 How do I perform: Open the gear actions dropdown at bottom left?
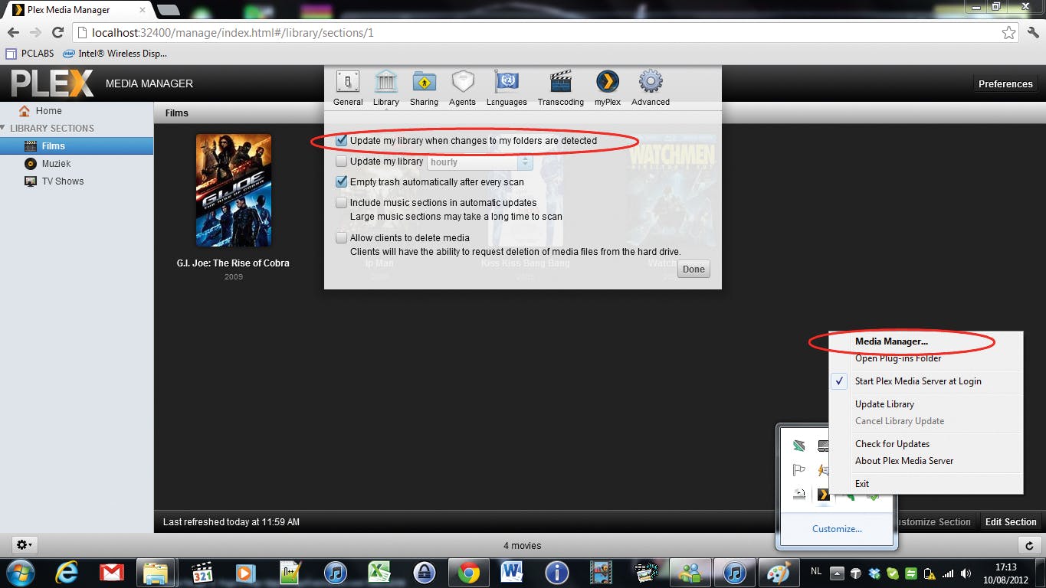coord(24,545)
